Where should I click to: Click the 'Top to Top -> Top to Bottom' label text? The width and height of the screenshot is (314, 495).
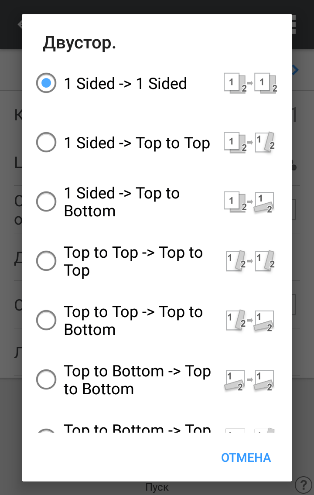(x=133, y=321)
